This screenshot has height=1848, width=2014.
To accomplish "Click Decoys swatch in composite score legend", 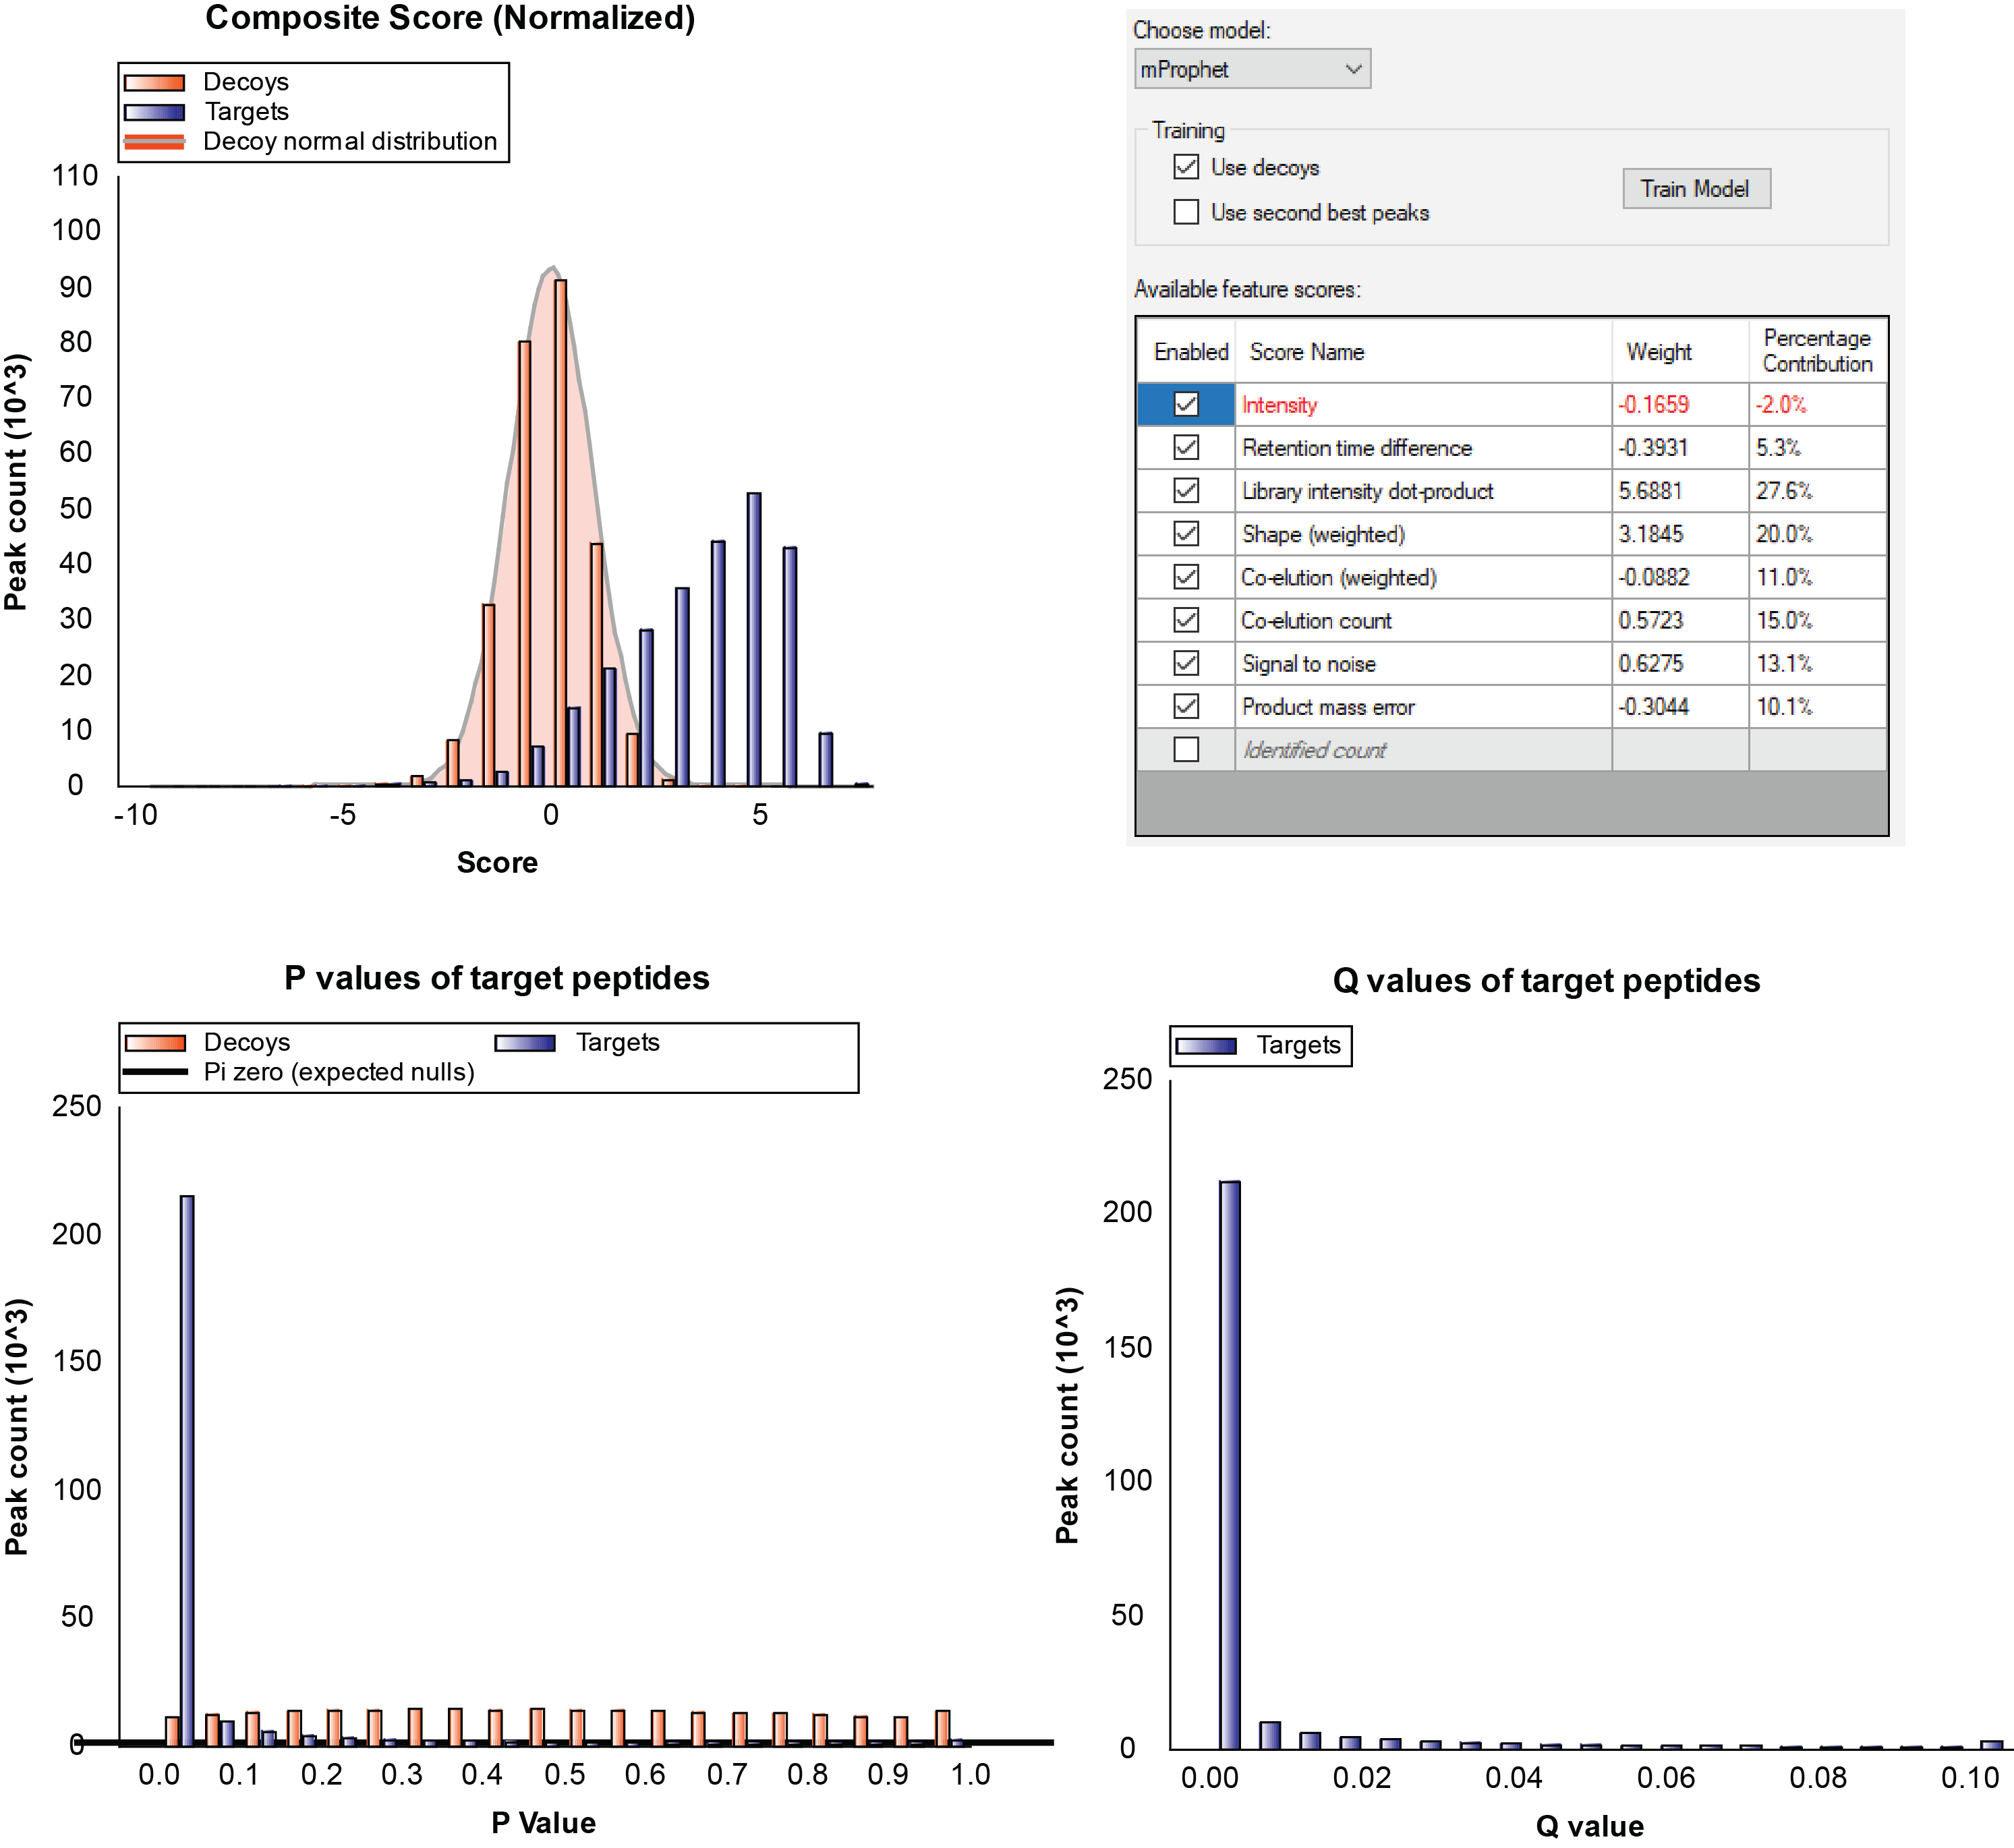I will tap(154, 82).
